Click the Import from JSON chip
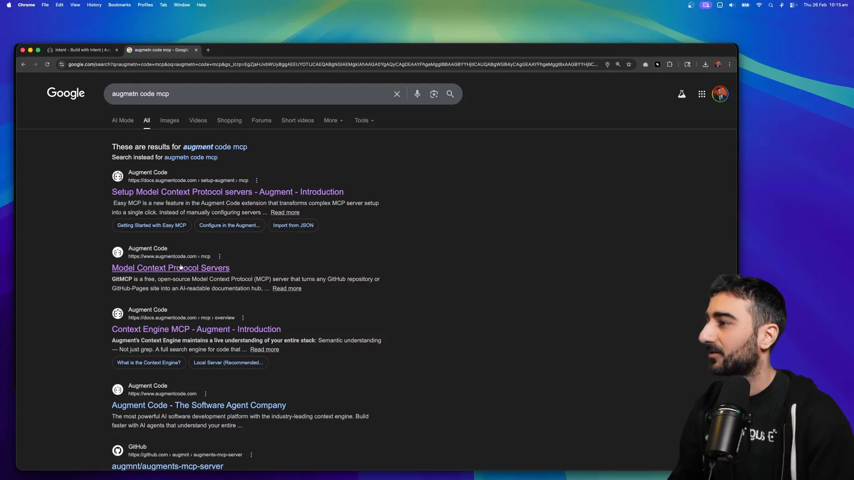854x480 pixels. pyautogui.click(x=293, y=225)
